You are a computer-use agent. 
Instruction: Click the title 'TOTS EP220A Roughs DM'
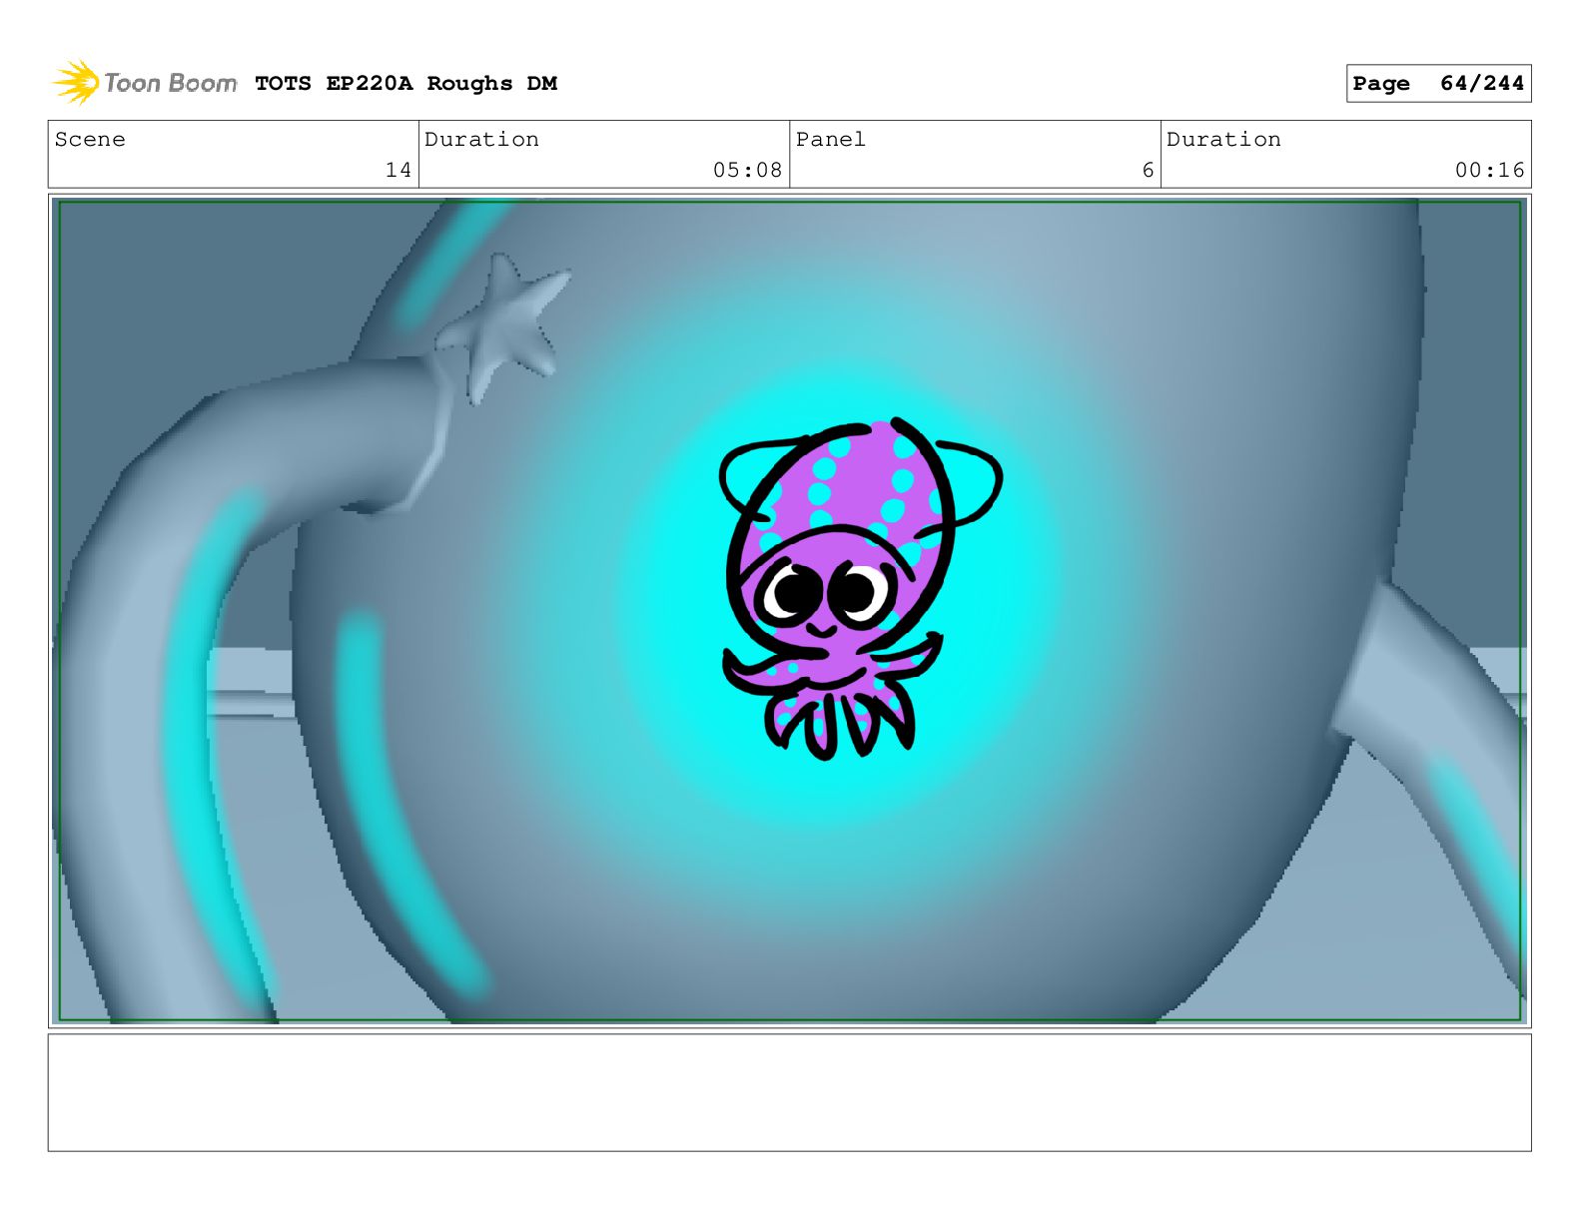(405, 84)
